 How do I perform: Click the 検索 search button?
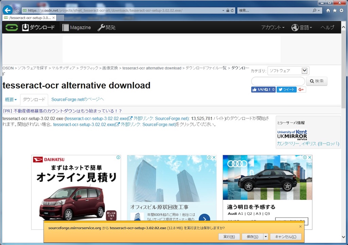click(x=317, y=81)
